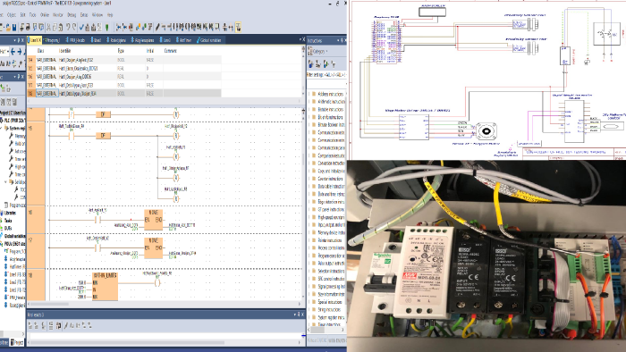Open the Project tab below the navigator
This screenshot has width=626, height=352.
[17, 342]
